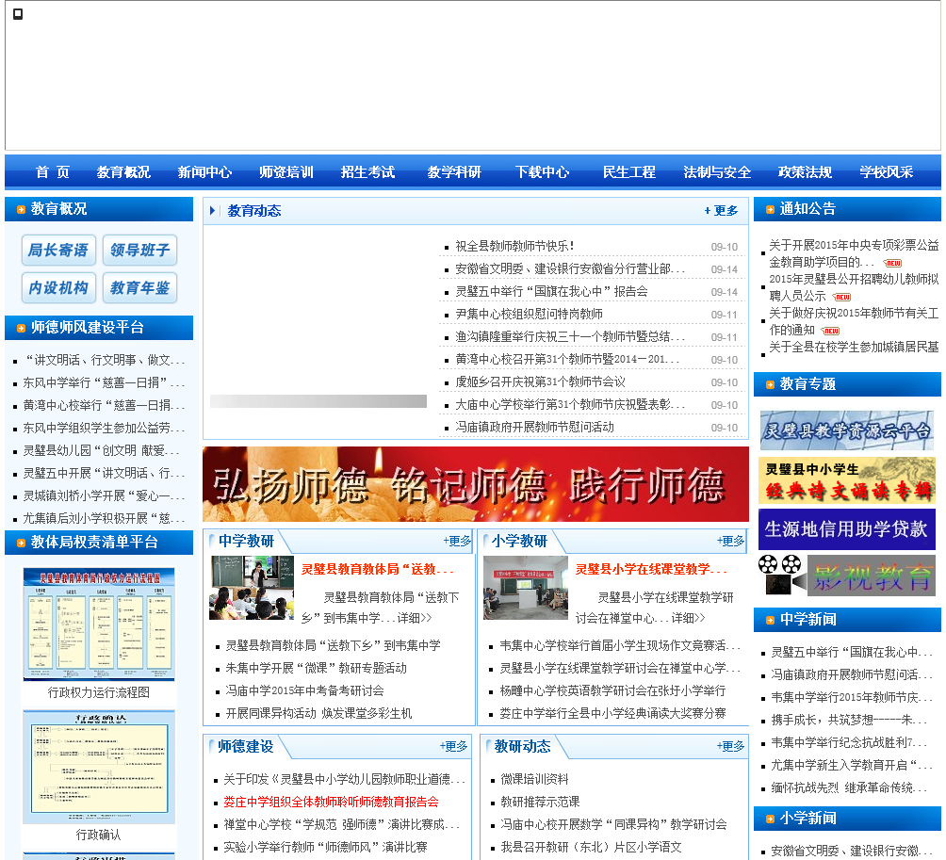Image resolution: width=946 pixels, height=860 pixels.
Task: Open 实验小学举行教师"师德师风"演讲比赛
Action: point(325,847)
